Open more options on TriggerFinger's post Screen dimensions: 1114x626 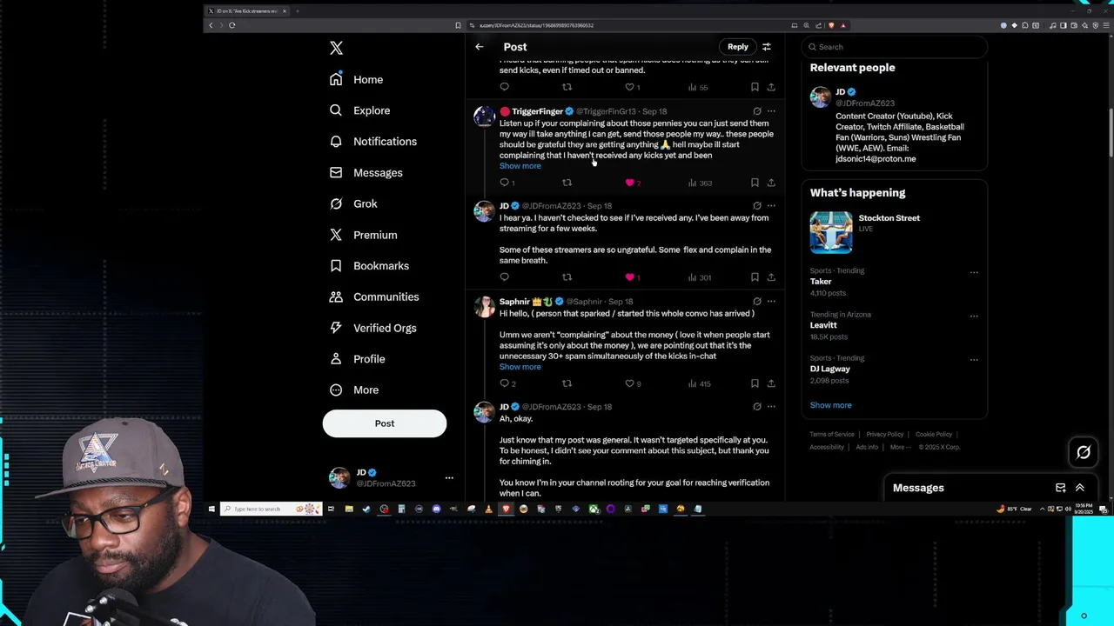[771, 111]
